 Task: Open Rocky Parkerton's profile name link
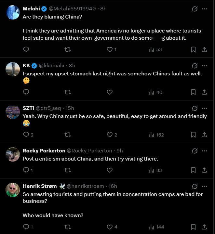(43, 151)
